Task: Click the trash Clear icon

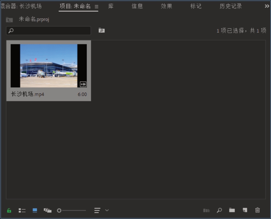Action: [257, 210]
